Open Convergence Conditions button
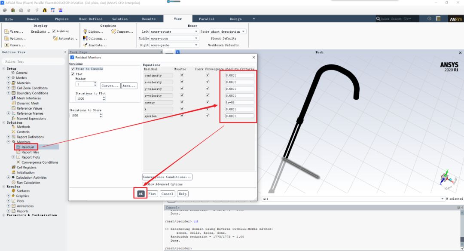 (x=167, y=177)
